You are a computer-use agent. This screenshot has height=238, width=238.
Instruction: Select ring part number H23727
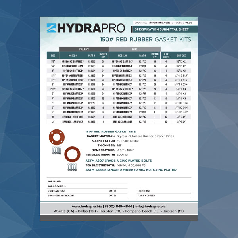click(x=142, y=94)
